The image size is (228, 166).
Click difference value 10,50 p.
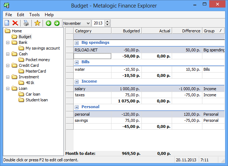click(193, 70)
